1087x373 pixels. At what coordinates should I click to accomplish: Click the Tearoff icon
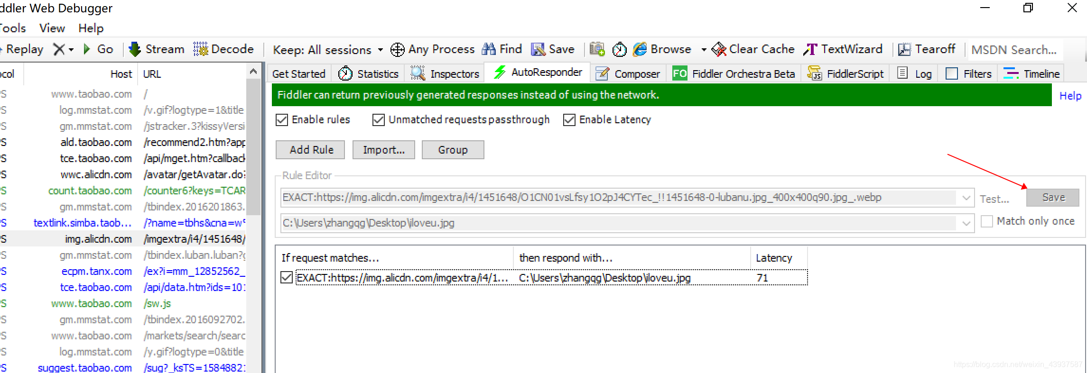(x=904, y=49)
